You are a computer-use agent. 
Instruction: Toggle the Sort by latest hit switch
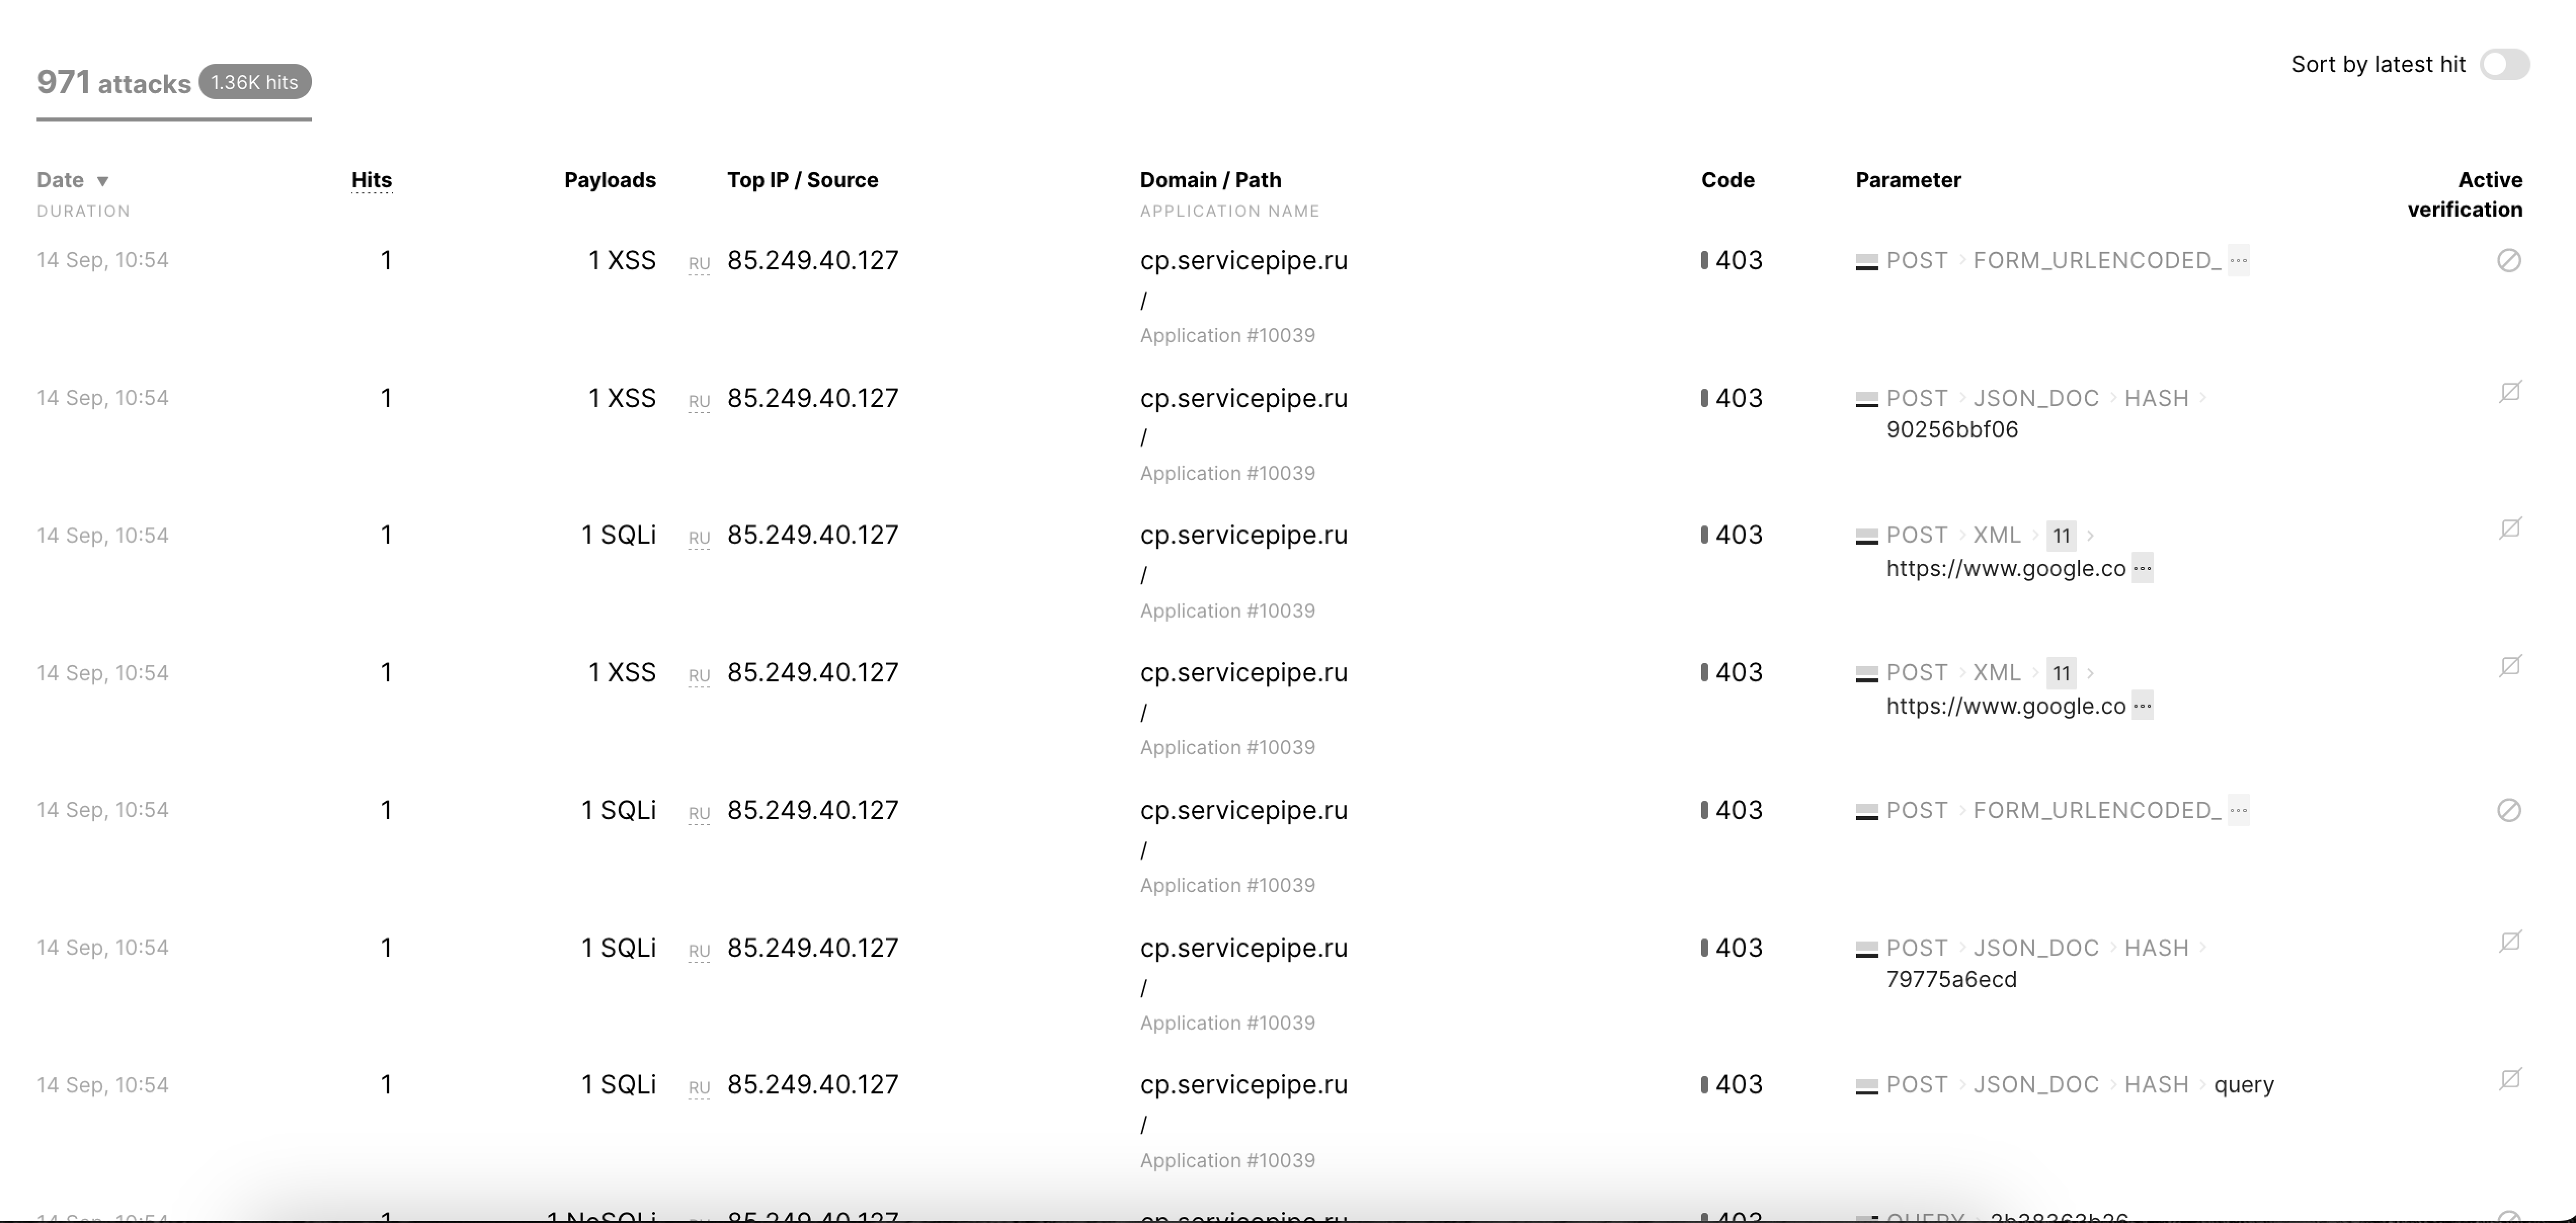(x=2504, y=65)
